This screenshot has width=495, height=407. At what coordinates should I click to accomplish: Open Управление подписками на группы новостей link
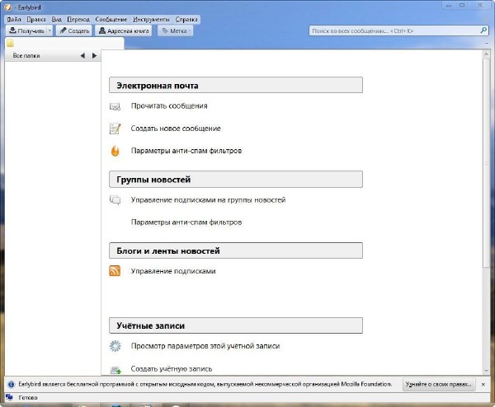point(208,200)
